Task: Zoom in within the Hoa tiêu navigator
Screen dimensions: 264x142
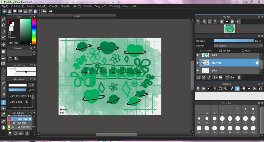Action: (x=204, y=22)
